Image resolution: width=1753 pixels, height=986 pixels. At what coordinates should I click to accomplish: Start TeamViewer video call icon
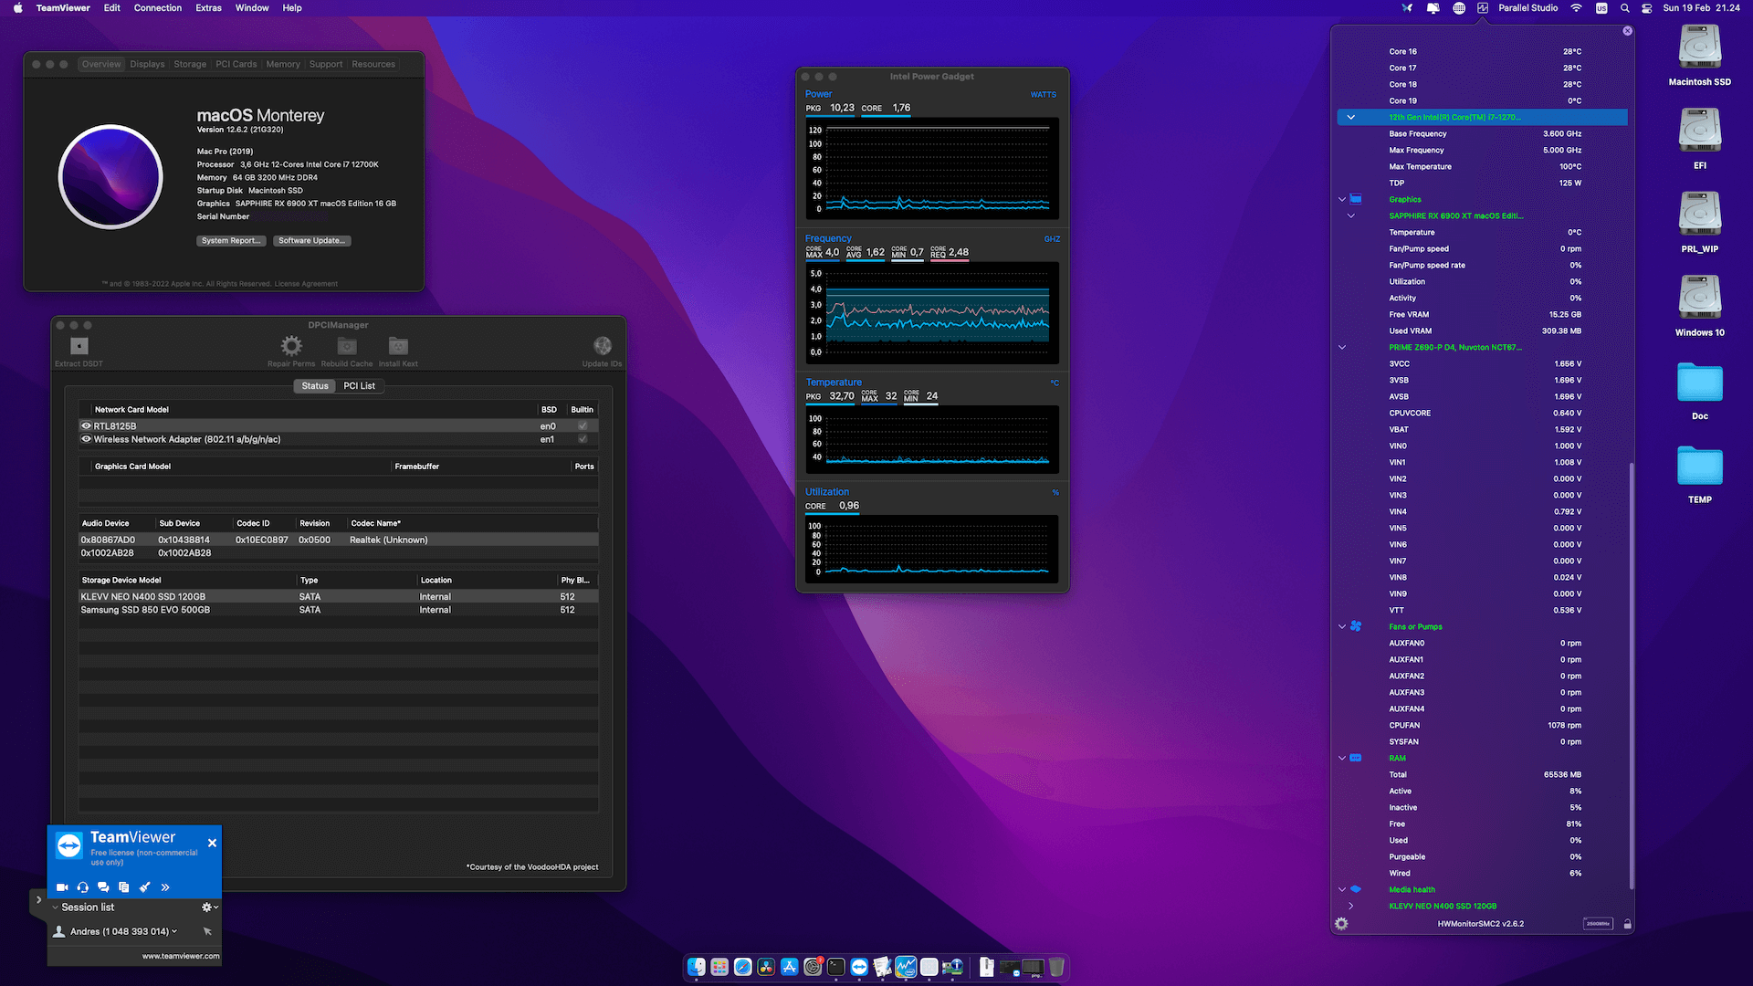coord(62,887)
